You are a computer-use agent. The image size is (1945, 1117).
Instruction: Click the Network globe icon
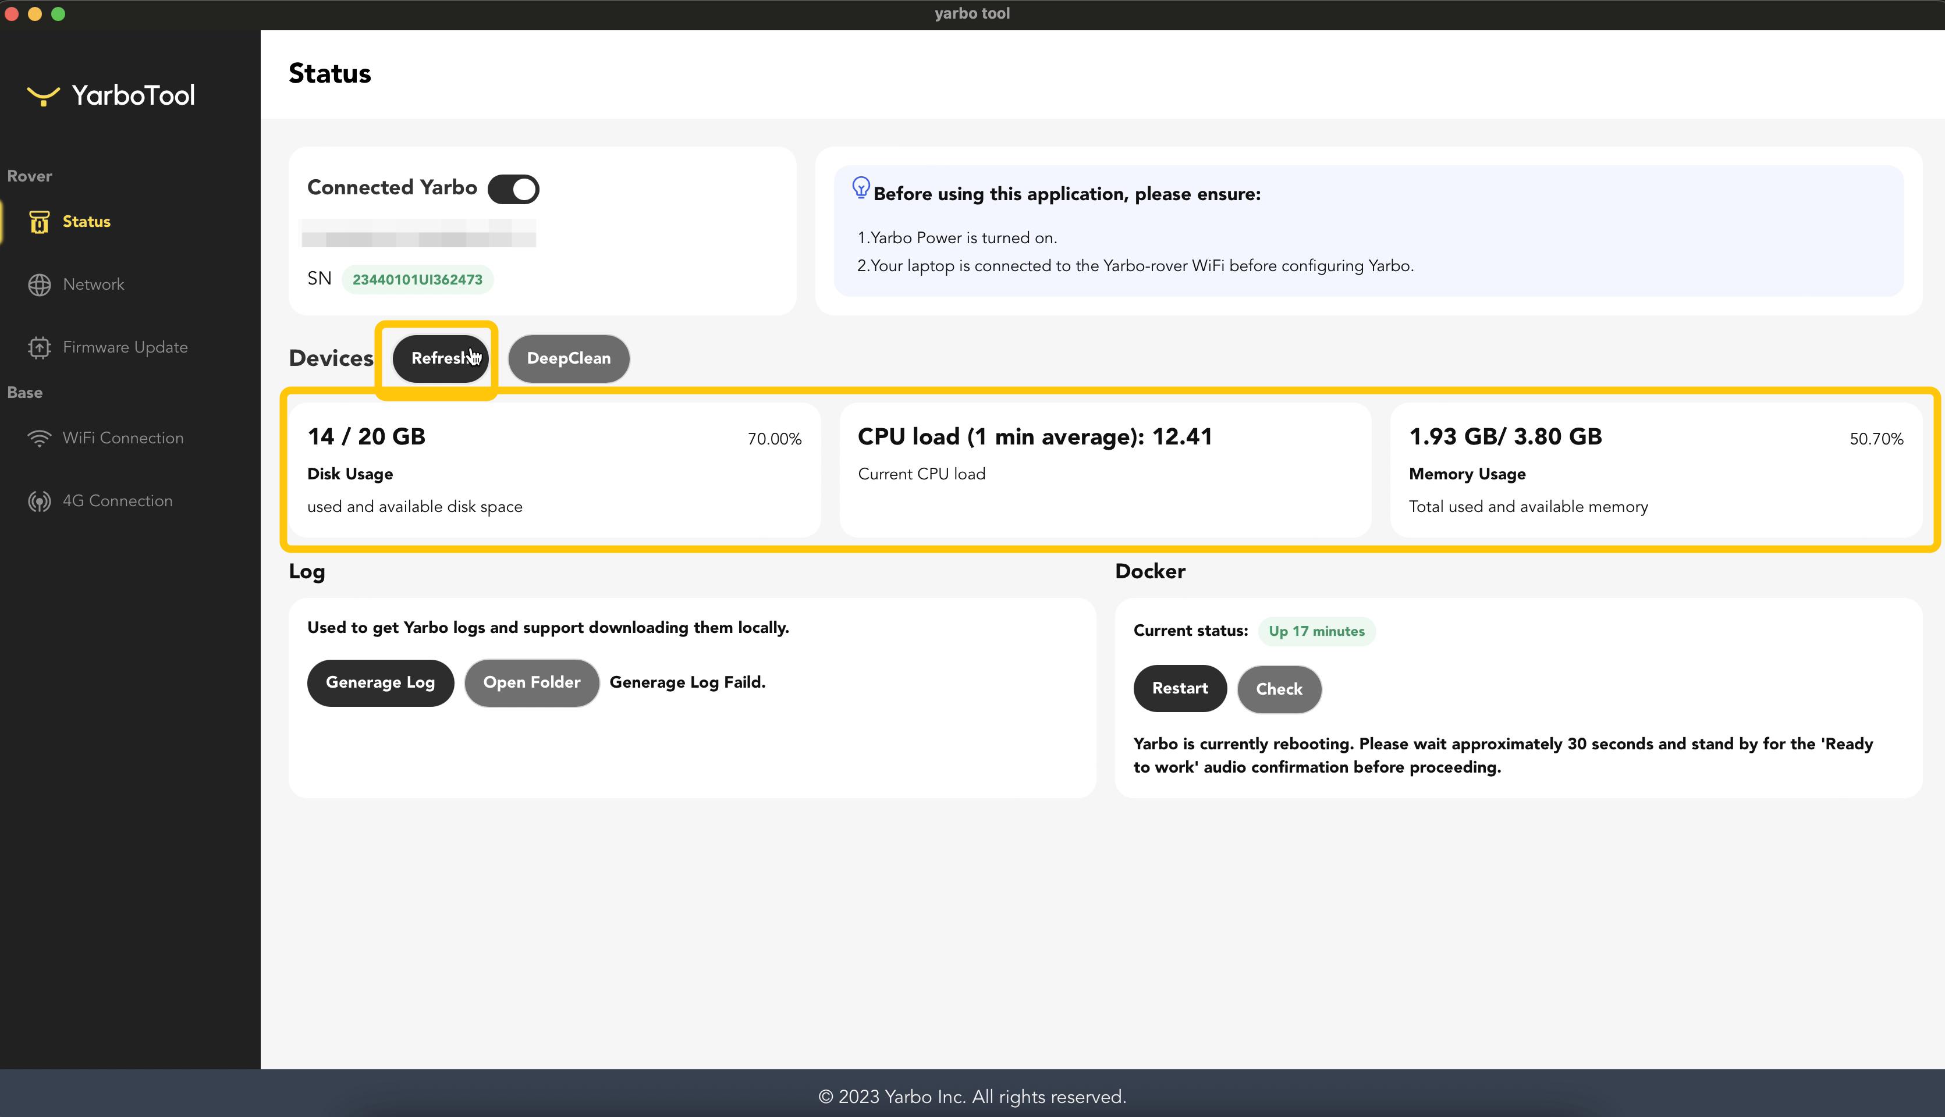tap(39, 284)
